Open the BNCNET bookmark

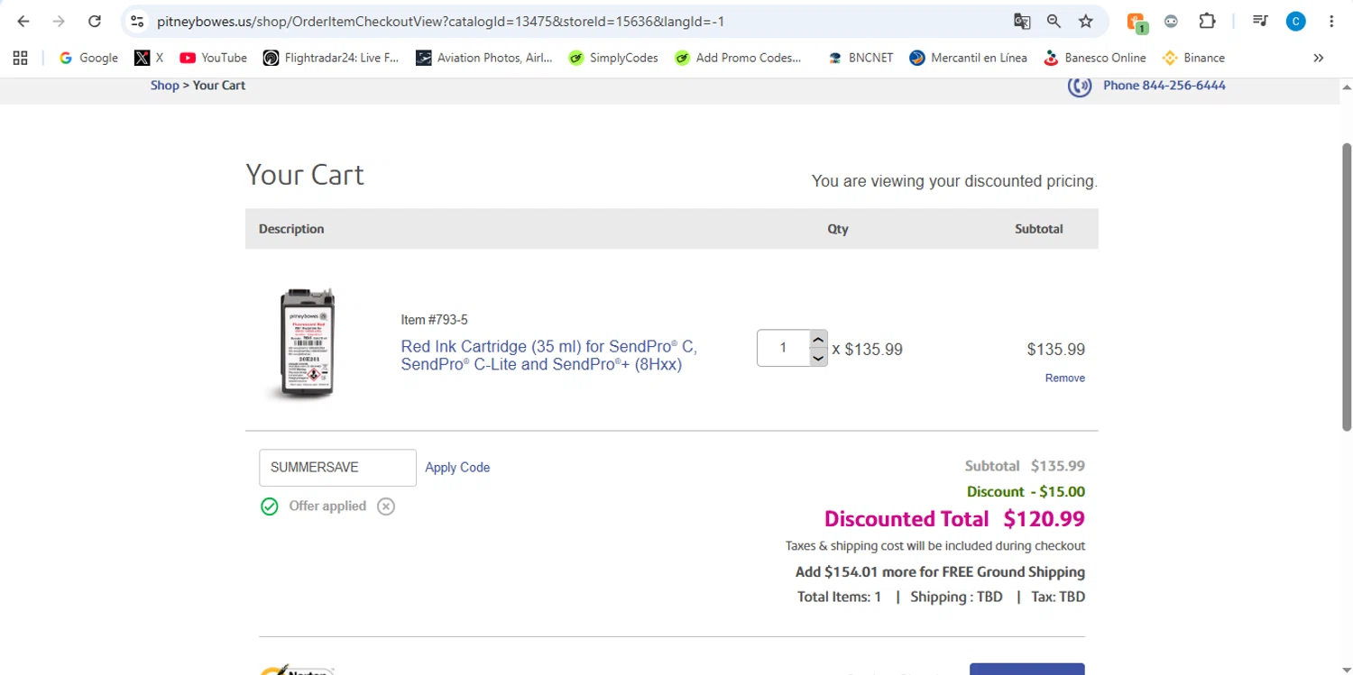click(x=861, y=58)
